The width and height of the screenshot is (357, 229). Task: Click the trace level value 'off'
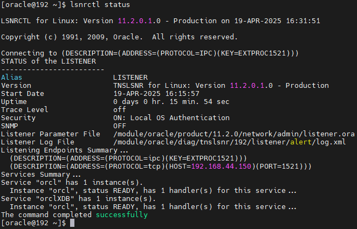(120, 109)
